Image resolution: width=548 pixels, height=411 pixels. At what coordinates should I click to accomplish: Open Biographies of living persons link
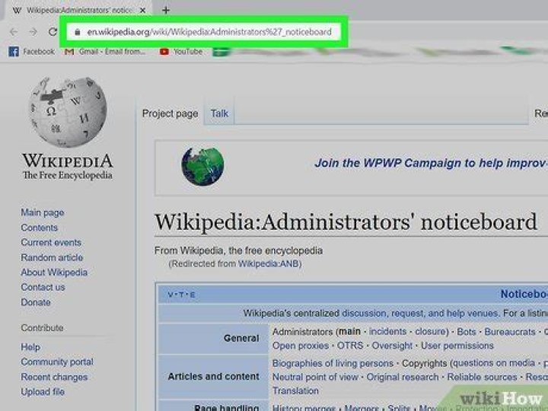[x=333, y=364]
